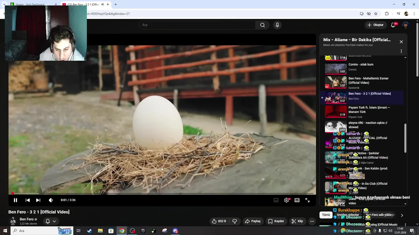Select Ben Fero - 3 2 1 playlist entry
This screenshot has height=235, width=419.
point(362,98)
